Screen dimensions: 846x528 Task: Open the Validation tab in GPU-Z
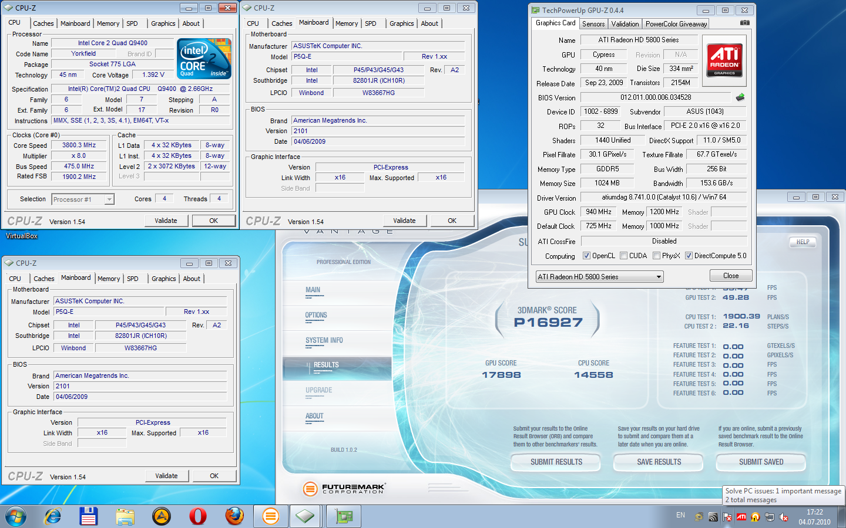click(625, 24)
